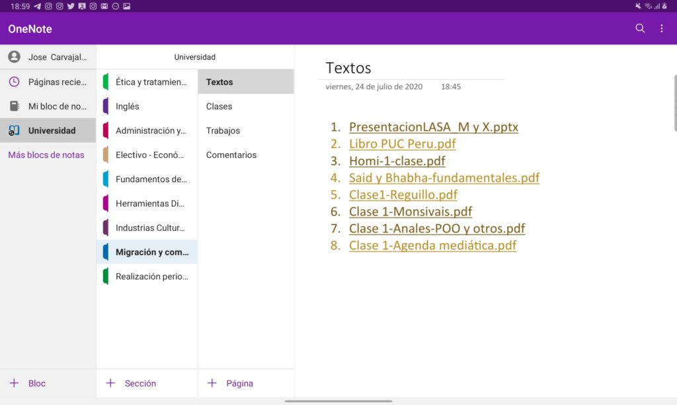677x405 pixels.
Task: Tap the plus icon beside Bloc
Action: 15,383
